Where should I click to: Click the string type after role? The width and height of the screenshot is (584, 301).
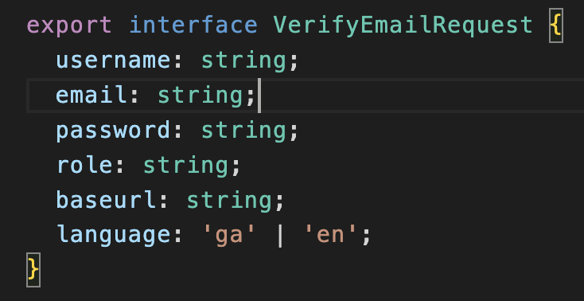coord(186,166)
